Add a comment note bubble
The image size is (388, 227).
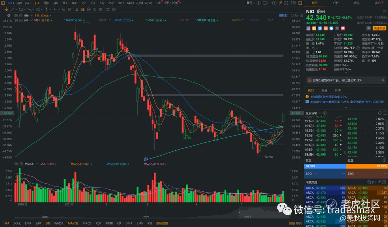click(70, 9)
